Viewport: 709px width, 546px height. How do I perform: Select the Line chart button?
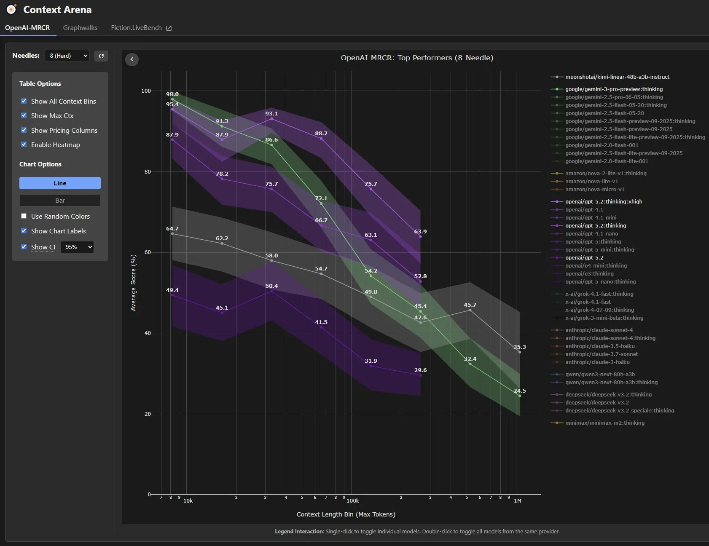(60, 183)
